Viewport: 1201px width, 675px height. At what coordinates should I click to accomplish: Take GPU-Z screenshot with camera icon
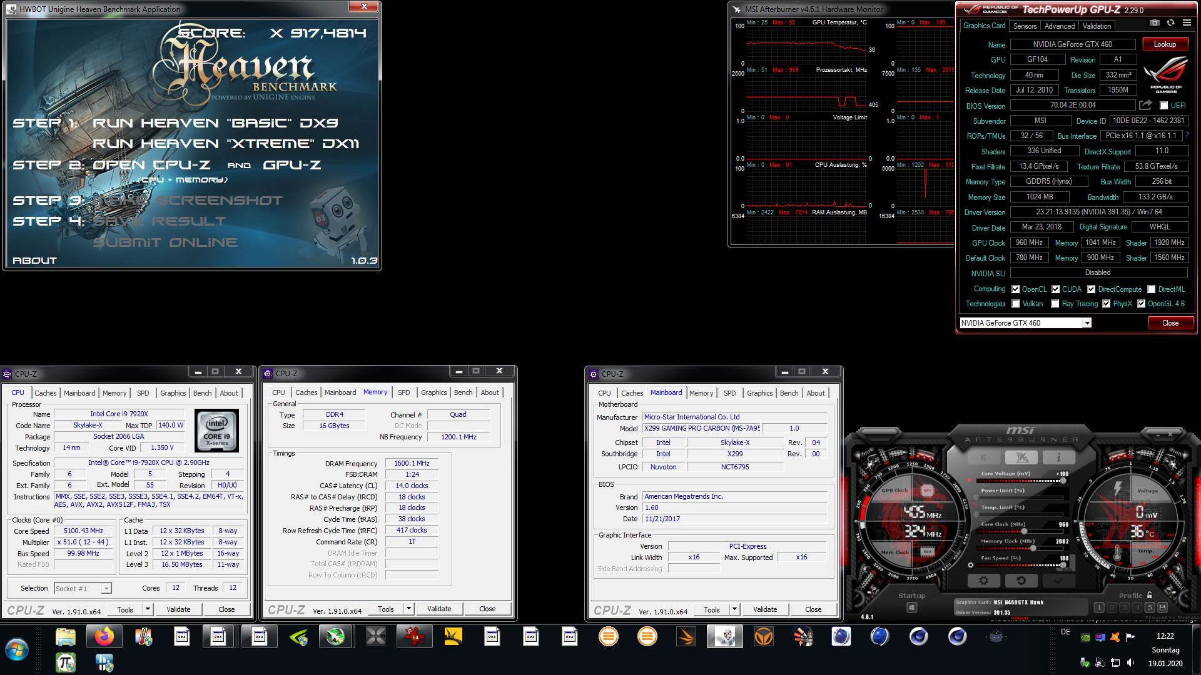coord(1154,23)
